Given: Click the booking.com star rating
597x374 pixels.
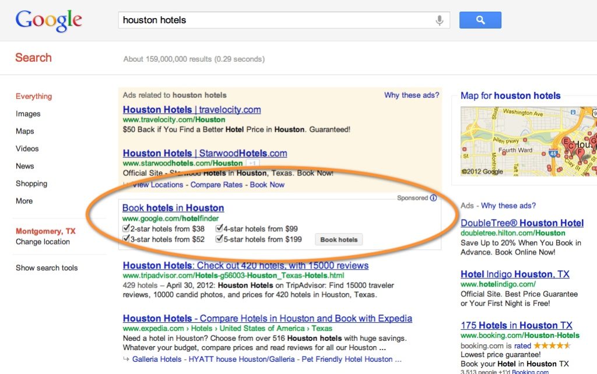Looking at the screenshot, I should pyautogui.click(x=552, y=345).
